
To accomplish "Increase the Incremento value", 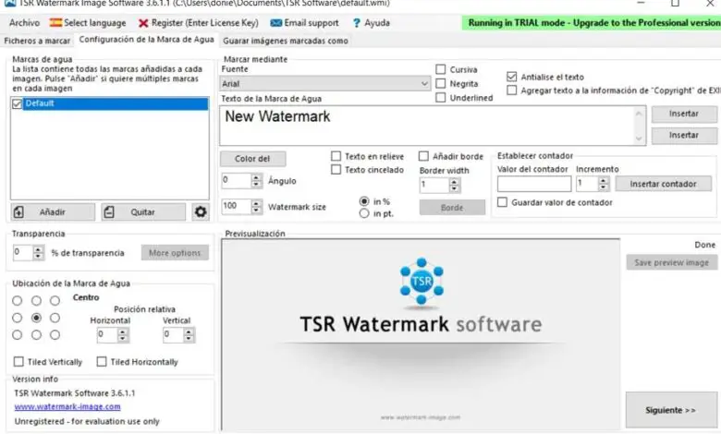I will (x=604, y=181).
